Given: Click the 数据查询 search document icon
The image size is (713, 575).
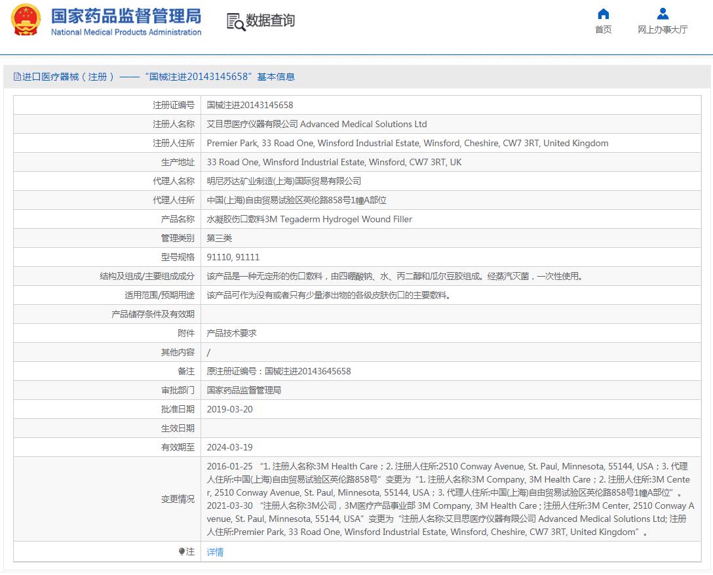Looking at the screenshot, I should coord(236,22).
